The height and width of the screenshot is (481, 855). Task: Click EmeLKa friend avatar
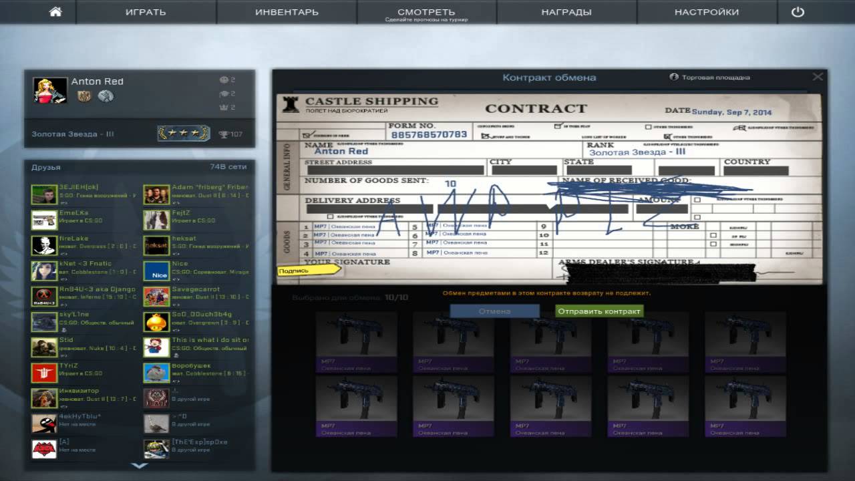[x=44, y=220]
